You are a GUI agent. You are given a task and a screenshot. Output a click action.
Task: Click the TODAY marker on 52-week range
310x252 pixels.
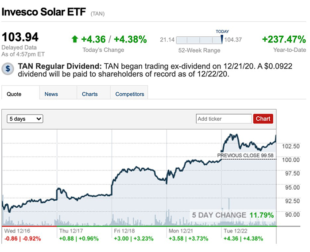click(x=222, y=39)
